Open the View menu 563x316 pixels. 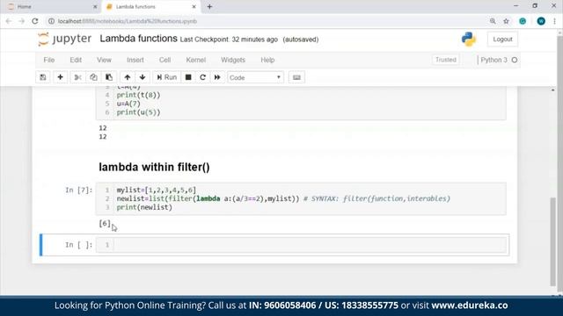click(x=104, y=60)
